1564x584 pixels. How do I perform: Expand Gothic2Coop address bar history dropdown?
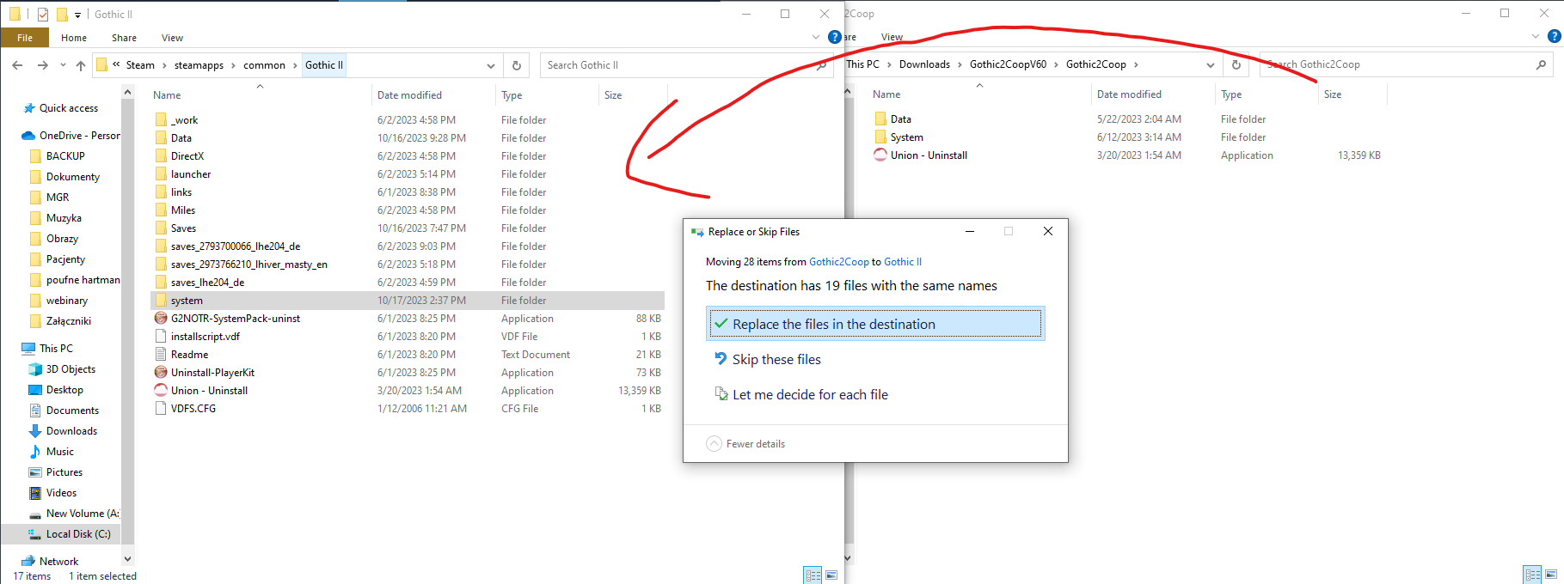1211,64
